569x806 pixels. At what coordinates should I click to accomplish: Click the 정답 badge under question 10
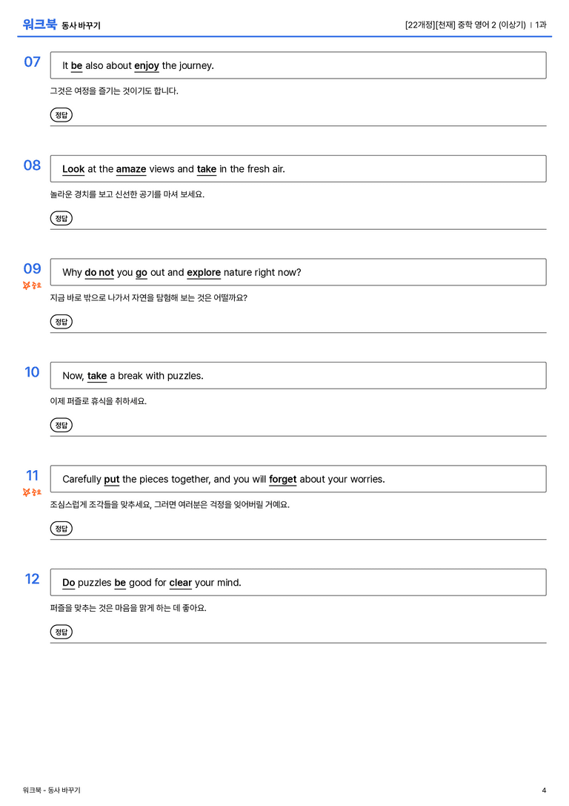pos(61,425)
